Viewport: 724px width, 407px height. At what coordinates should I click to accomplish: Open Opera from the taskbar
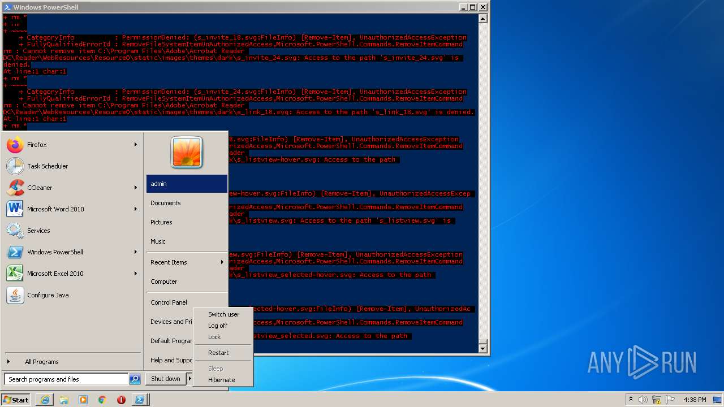121,400
